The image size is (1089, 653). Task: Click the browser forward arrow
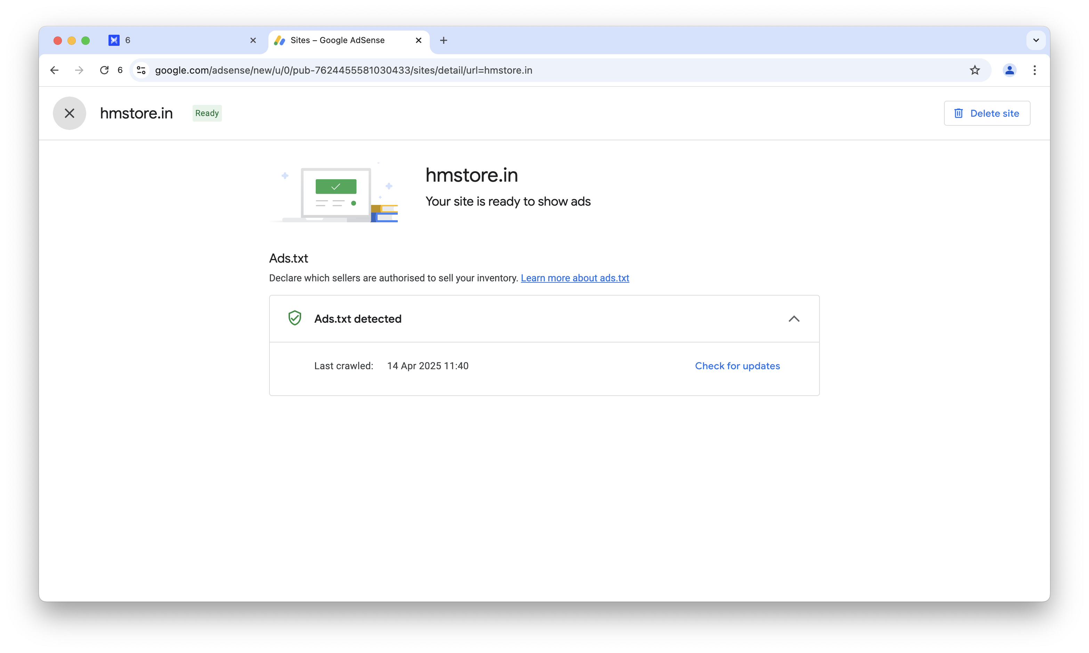tap(79, 71)
